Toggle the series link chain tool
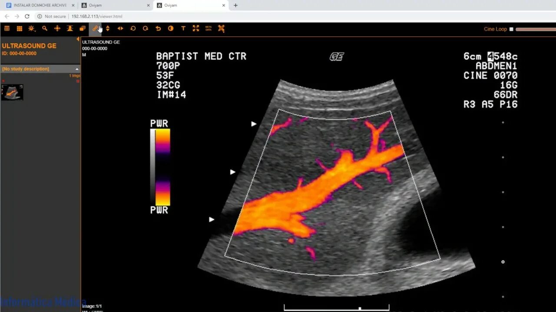 tap(95, 29)
